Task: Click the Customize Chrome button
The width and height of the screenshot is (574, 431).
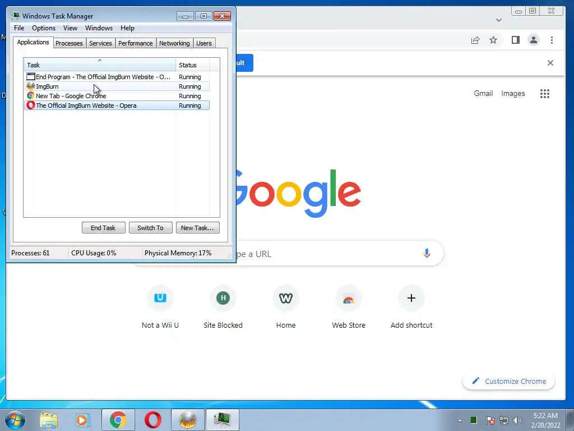Action: pos(508,381)
